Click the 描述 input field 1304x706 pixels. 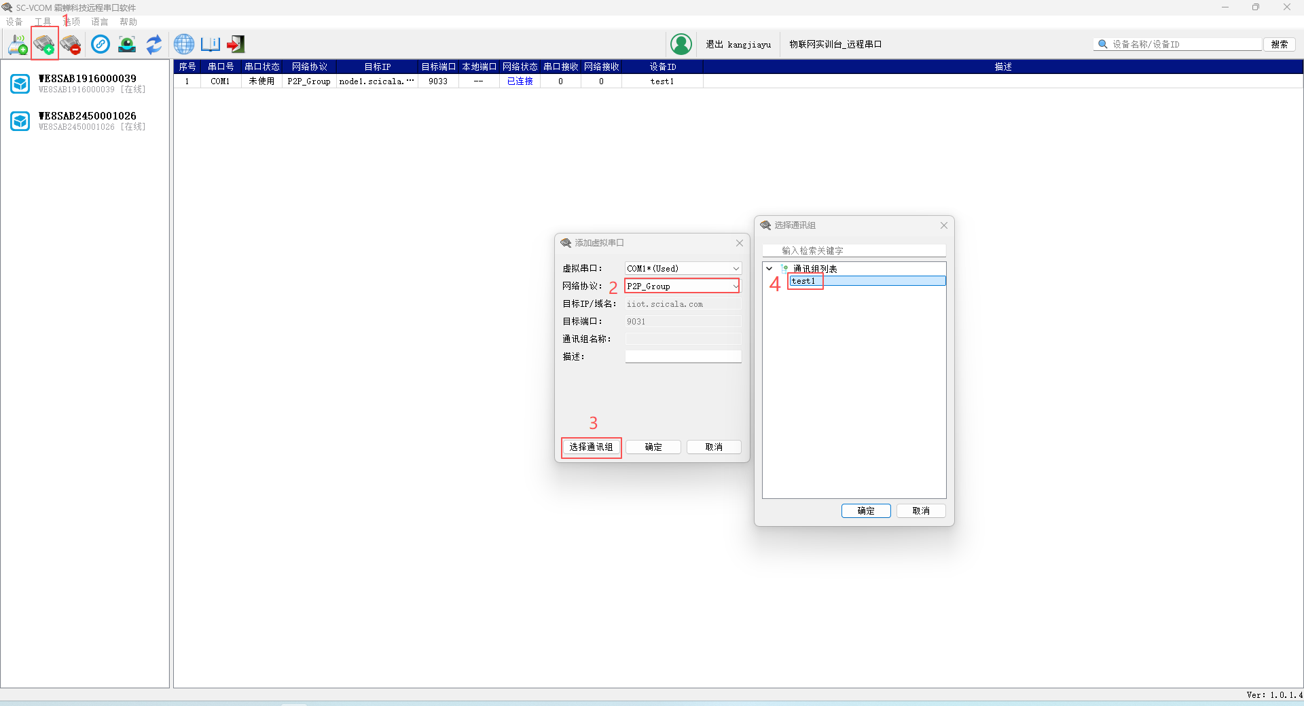pos(683,357)
